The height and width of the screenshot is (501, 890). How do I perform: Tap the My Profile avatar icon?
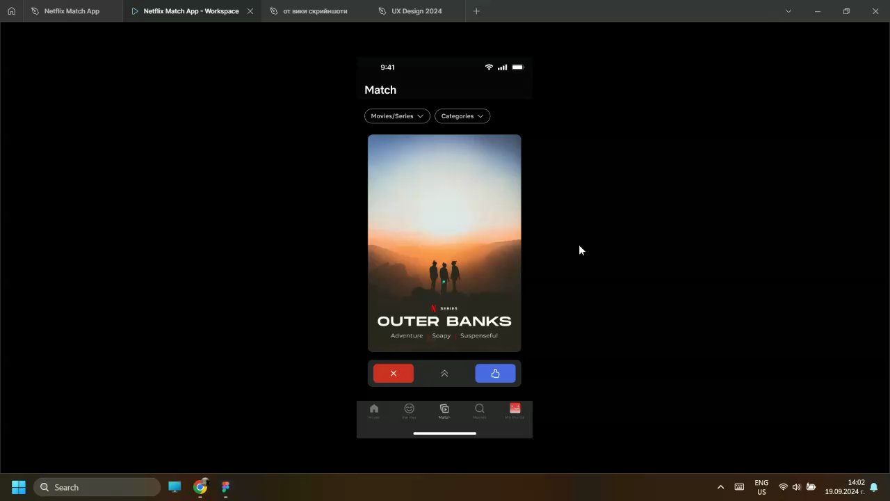point(515,411)
